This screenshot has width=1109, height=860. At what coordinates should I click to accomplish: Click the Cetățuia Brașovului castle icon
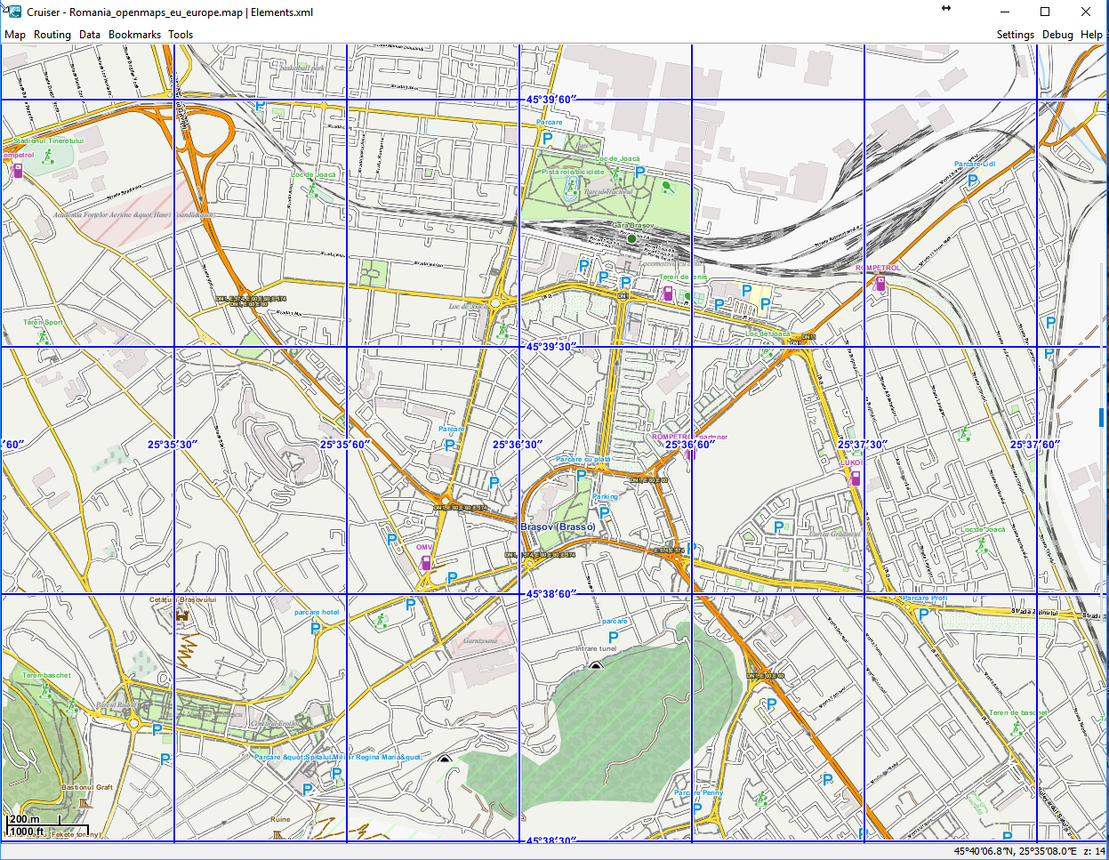point(183,615)
